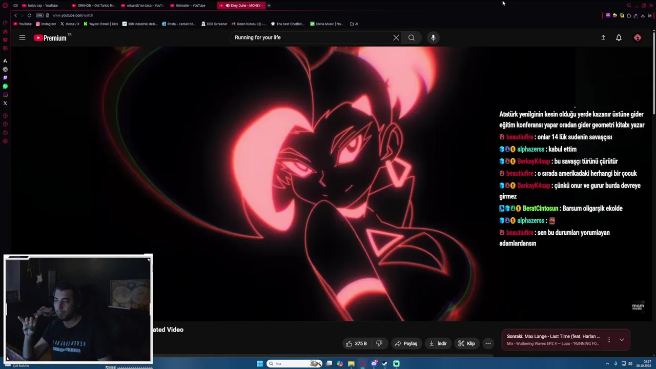Open WhatsApp in Opera sidebar
656x369 pixels.
click(x=5, y=86)
